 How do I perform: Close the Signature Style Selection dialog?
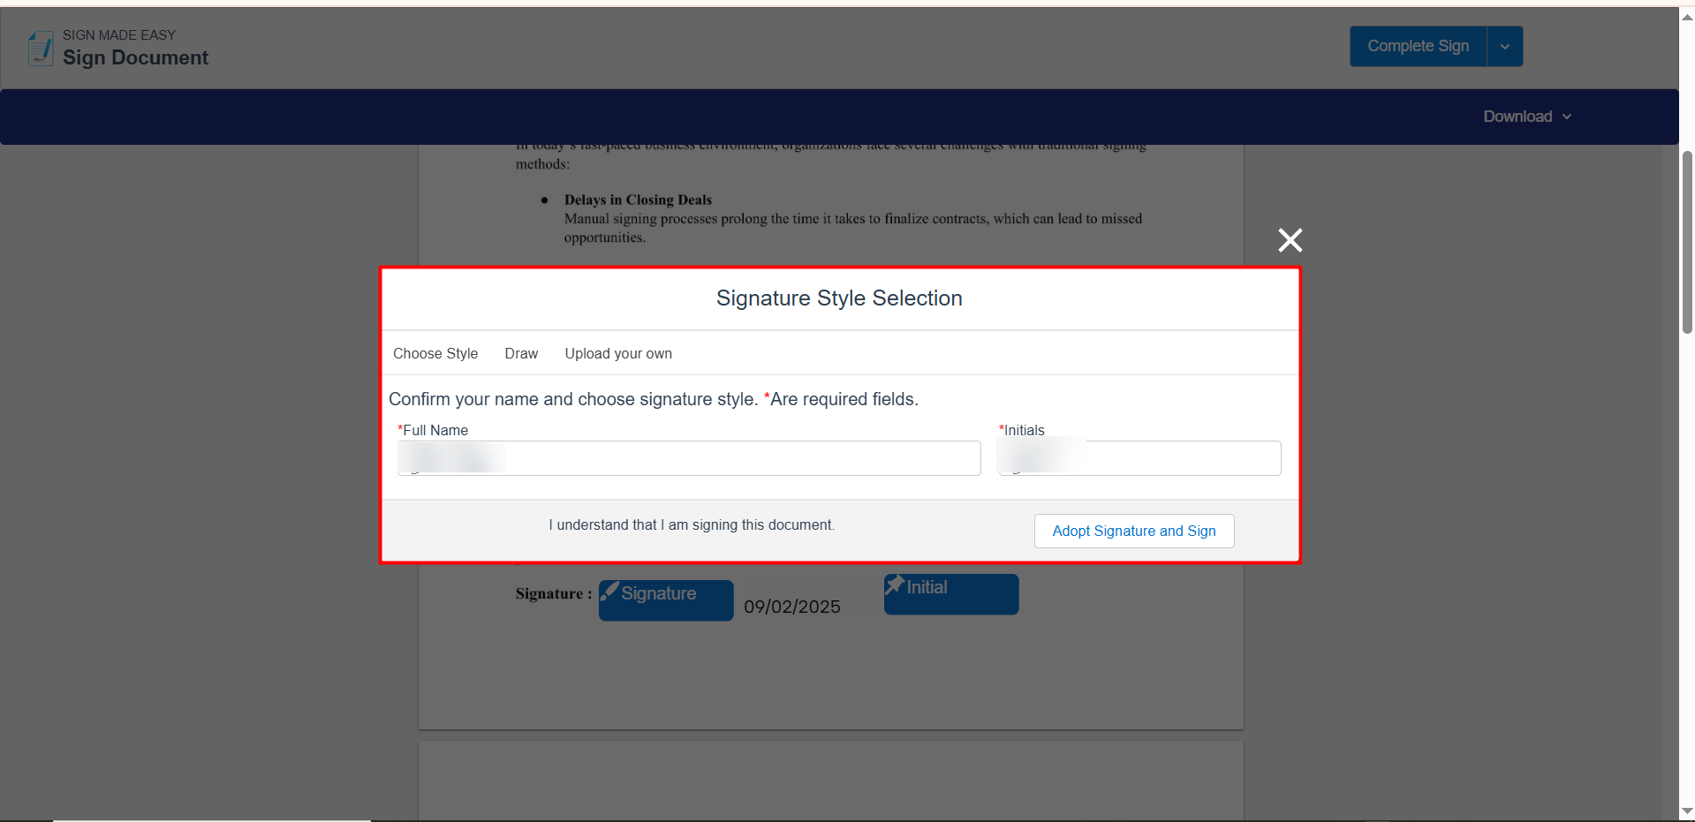1290,240
